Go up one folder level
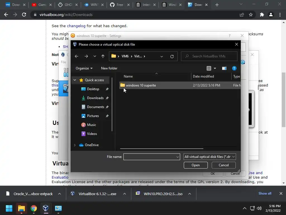Screen dimensions: 286x215 click(103, 56)
